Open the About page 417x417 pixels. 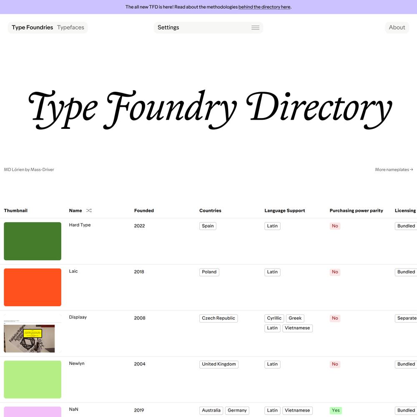pos(397,28)
